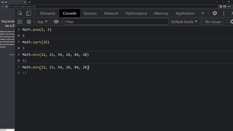
Task: Open the tab search dropdown arrow
Action: click(x=217, y=2)
